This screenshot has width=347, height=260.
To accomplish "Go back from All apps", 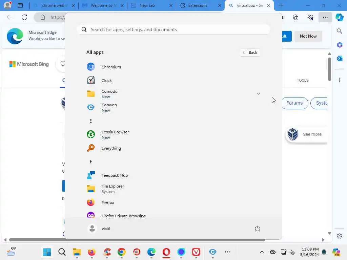I will tap(250, 52).
